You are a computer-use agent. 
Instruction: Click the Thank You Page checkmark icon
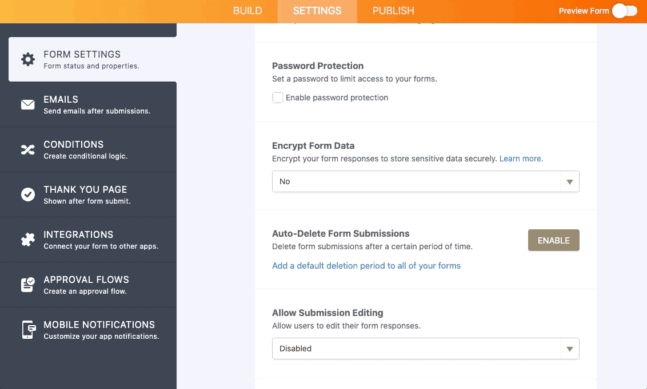pyautogui.click(x=27, y=195)
